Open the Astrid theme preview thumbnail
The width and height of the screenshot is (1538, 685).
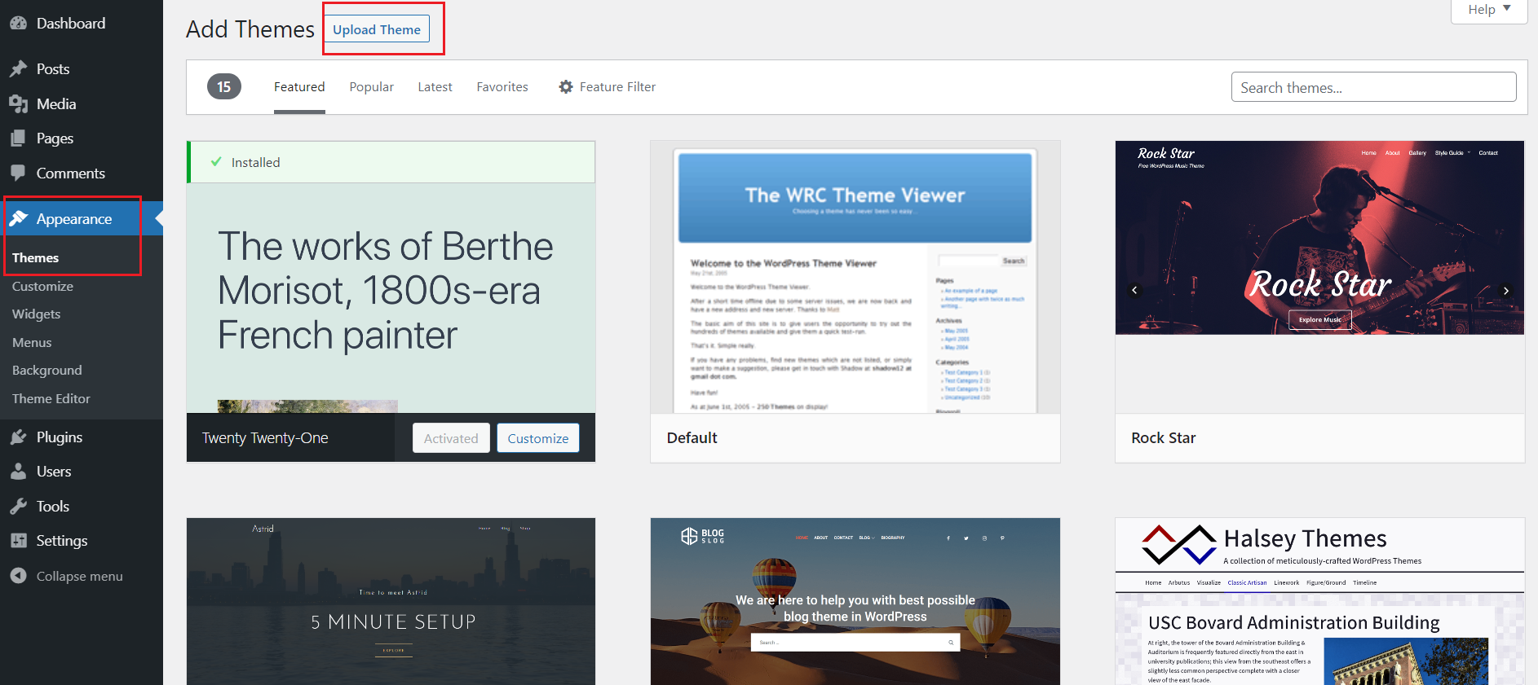click(x=391, y=601)
